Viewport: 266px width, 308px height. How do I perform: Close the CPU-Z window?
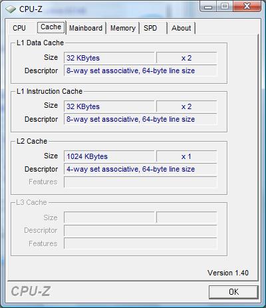pyautogui.click(x=247, y=7)
